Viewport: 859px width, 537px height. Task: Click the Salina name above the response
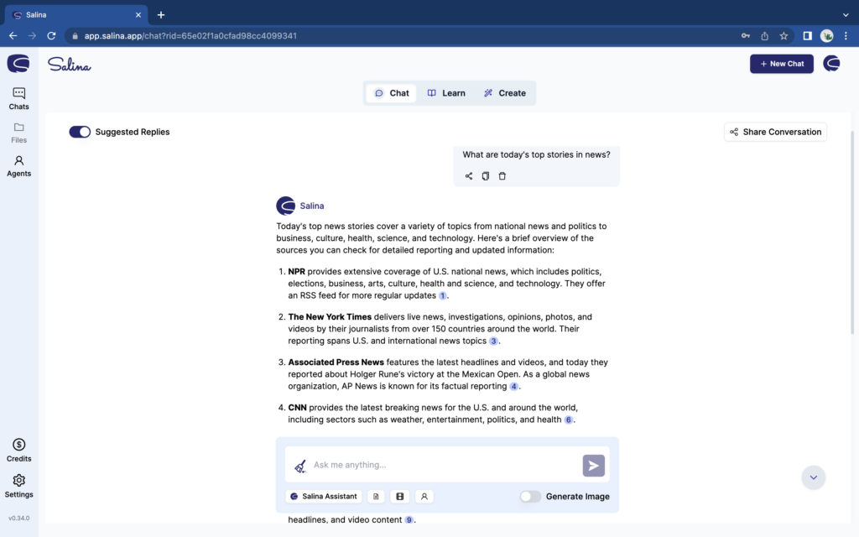point(312,206)
